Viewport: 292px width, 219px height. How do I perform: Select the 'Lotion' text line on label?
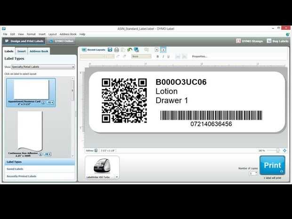point(166,91)
